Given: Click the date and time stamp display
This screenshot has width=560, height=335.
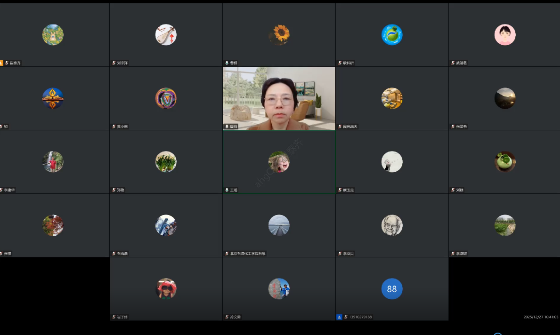Looking at the screenshot, I should click(x=540, y=317).
